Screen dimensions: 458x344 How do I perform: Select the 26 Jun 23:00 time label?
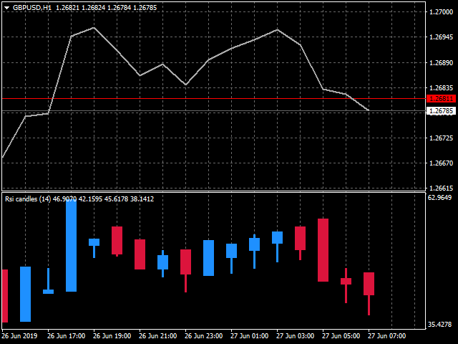coord(203,335)
